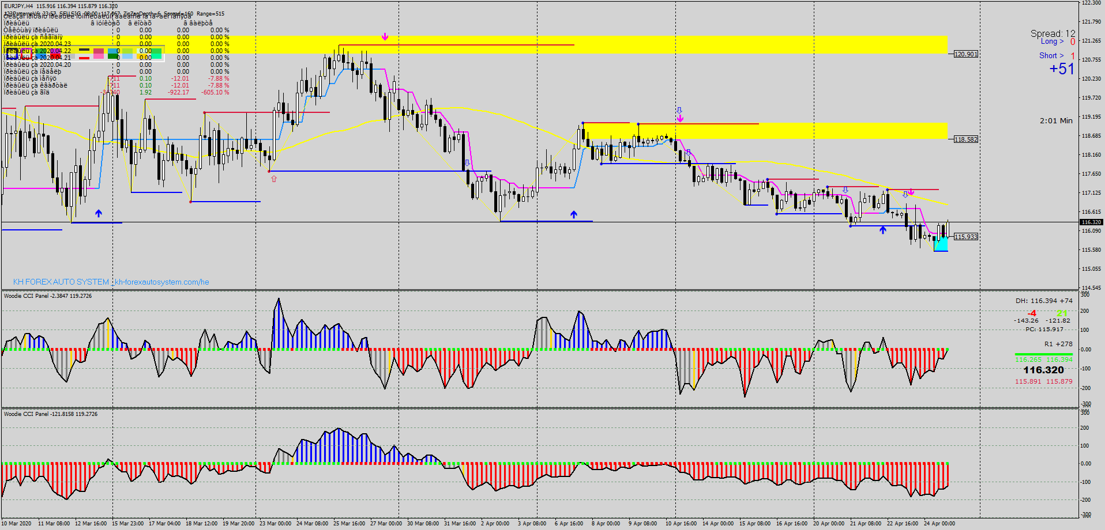1105x530 pixels.
Task: Click the Woodie CCI Panel title text
Action: point(26,296)
